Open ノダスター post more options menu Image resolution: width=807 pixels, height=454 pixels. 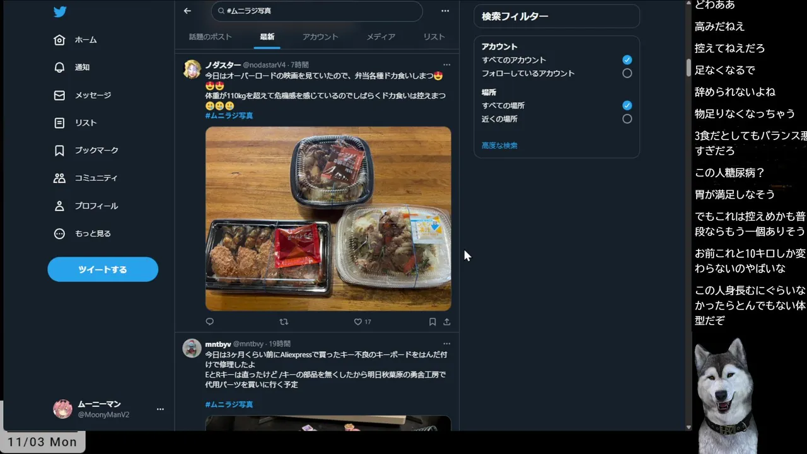click(x=446, y=64)
